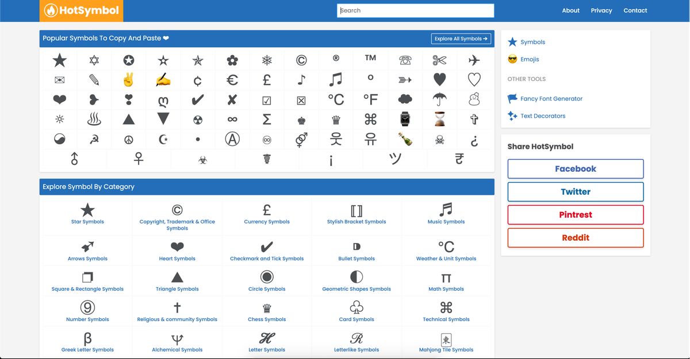Click inside the search field
The width and height of the screenshot is (690, 359).
415,10
